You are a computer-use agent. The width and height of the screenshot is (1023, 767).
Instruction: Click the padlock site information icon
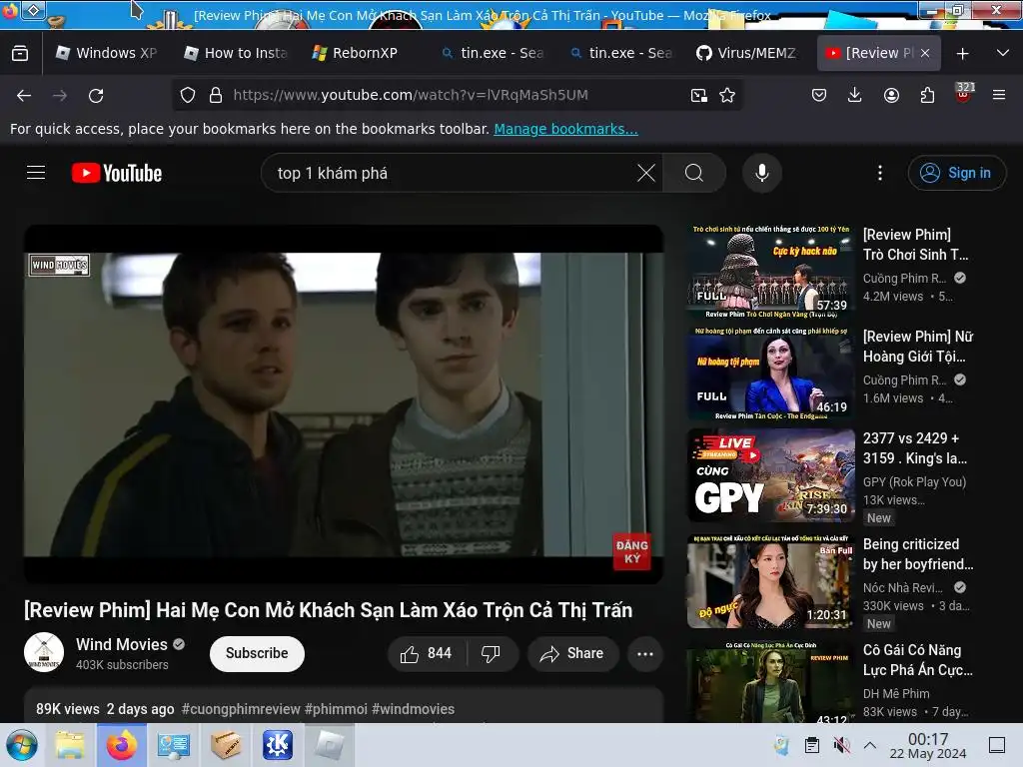point(216,95)
